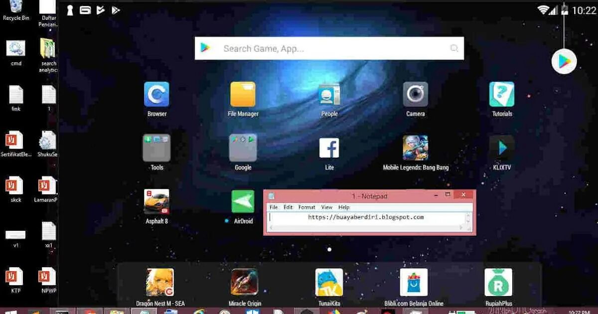
Task: Open Notepad Help menu
Action: point(344,207)
